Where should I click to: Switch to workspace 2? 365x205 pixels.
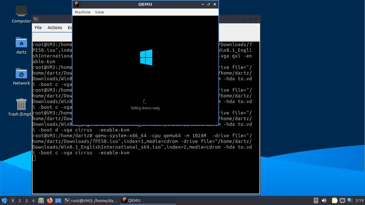tap(19, 200)
